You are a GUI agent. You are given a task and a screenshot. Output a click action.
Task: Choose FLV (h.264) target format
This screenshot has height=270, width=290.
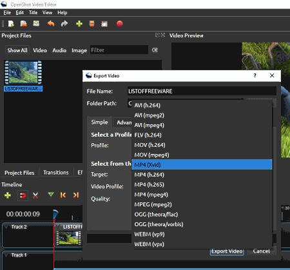(202, 135)
